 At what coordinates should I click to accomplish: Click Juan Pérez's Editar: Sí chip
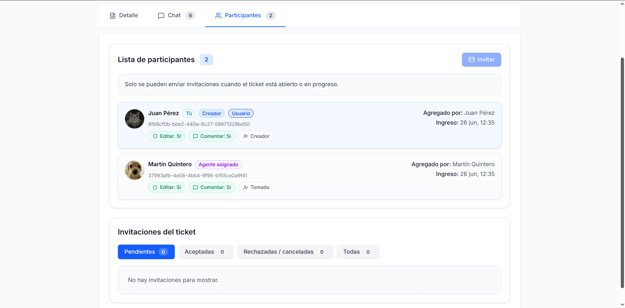pos(167,136)
